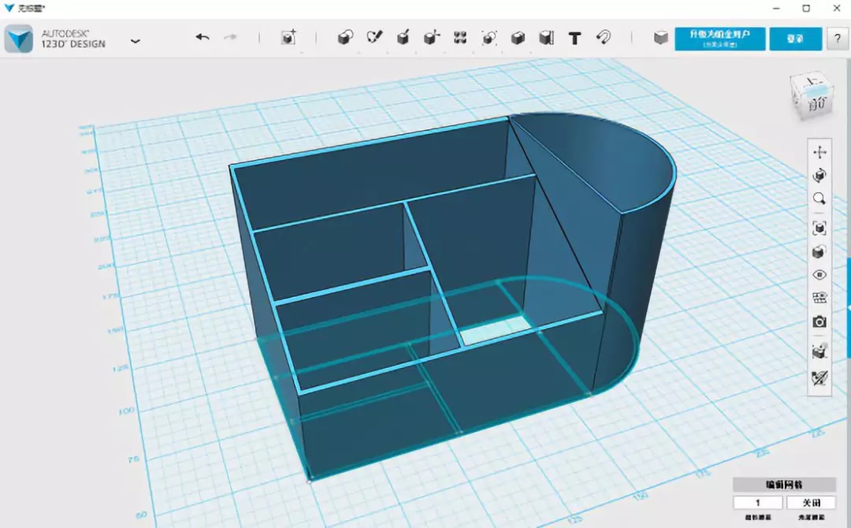Open the 123D Design application menu logo

pyautogui.click(x=19, y=39)
